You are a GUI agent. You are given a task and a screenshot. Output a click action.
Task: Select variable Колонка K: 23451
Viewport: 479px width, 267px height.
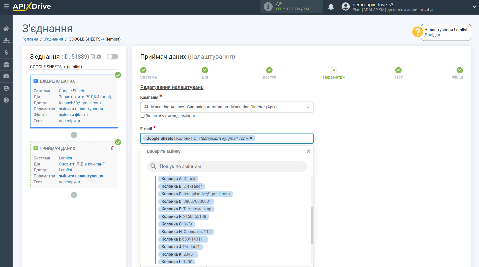click(x=178, y=254)
